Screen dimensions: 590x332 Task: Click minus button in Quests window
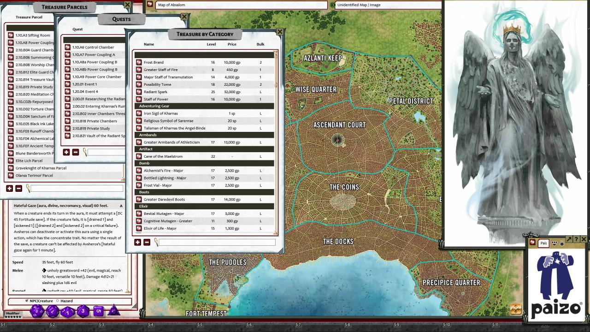click(x=76, y=152)
